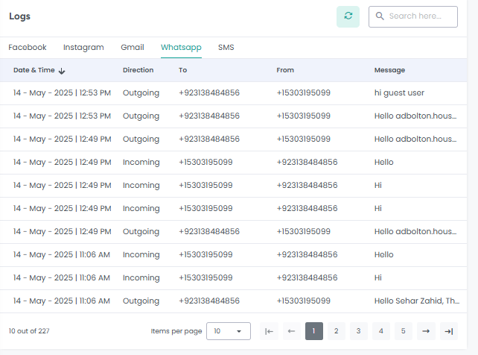Focus the Search here input field
This screenshot has height=355, width=478.
click(413, 17)
